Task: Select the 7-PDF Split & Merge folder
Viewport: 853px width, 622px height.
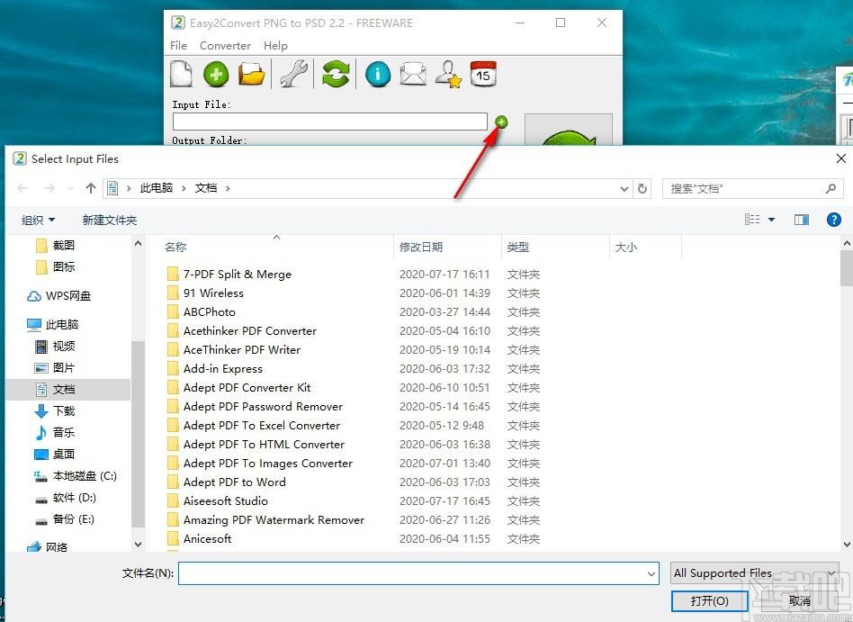Action: point(238,275)
